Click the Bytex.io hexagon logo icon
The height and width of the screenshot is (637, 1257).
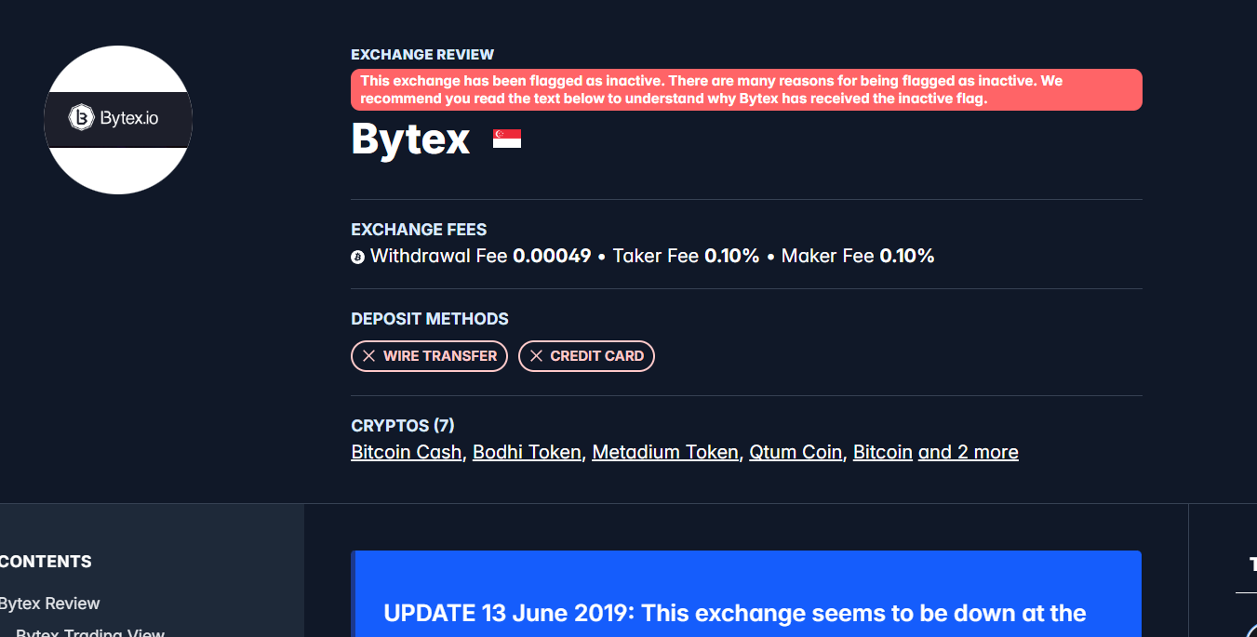pyautogui.click(x=82, y=118)
